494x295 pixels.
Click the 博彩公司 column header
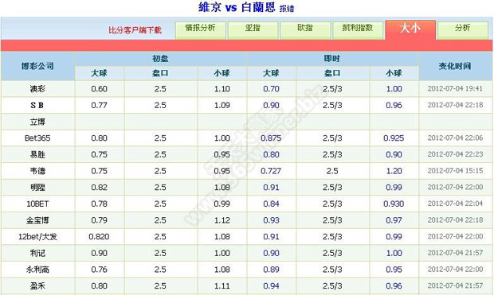click(37, 66)
